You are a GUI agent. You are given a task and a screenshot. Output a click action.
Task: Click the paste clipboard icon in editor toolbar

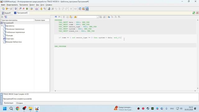click(x=71, y=17)
